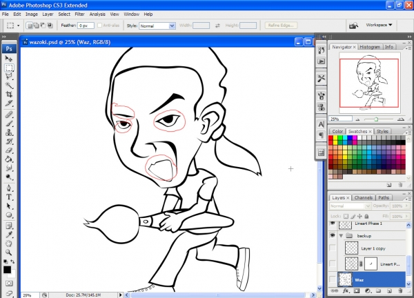The image size is (414, 298).
Task: Click the foreground color black swatch
Action: [7, 270]
